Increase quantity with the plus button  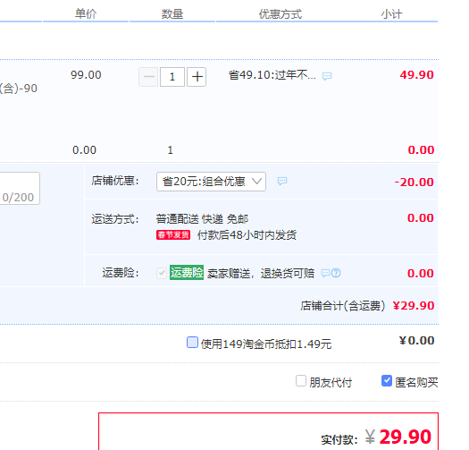coord(197,77)
